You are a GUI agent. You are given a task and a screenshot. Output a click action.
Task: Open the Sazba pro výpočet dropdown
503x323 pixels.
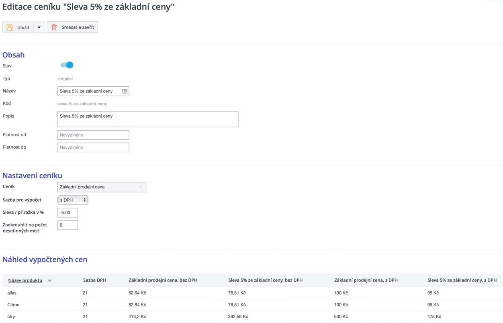point(72,200)
